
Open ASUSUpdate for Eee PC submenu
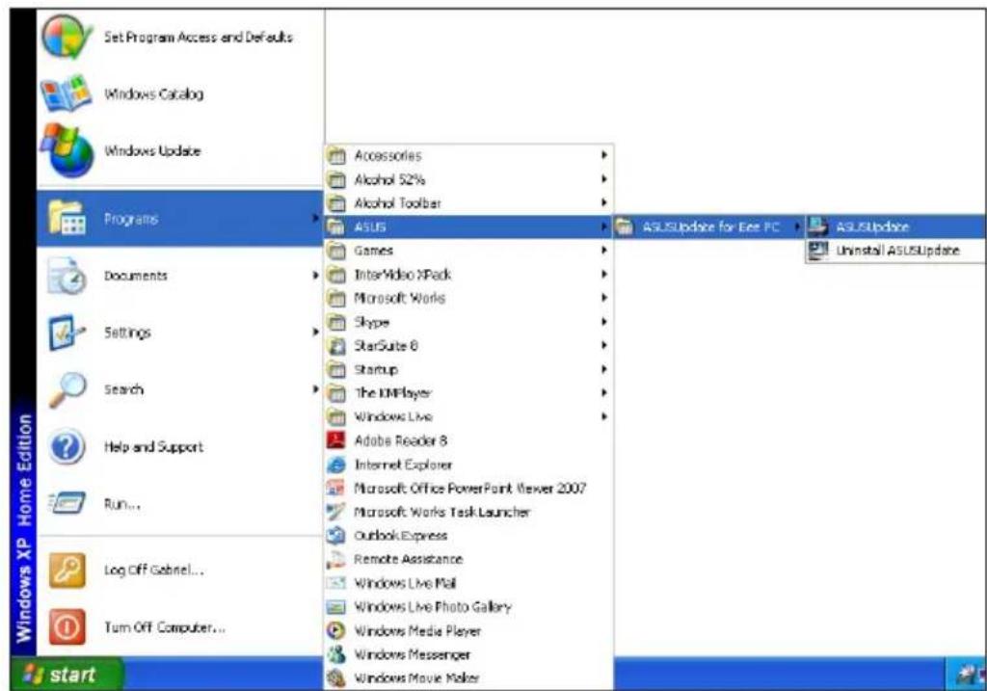(708, 226)
